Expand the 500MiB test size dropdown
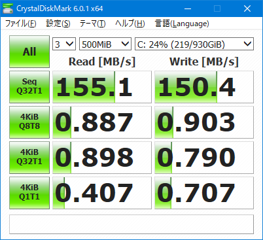The image size is (263, 240). point(105,44)
